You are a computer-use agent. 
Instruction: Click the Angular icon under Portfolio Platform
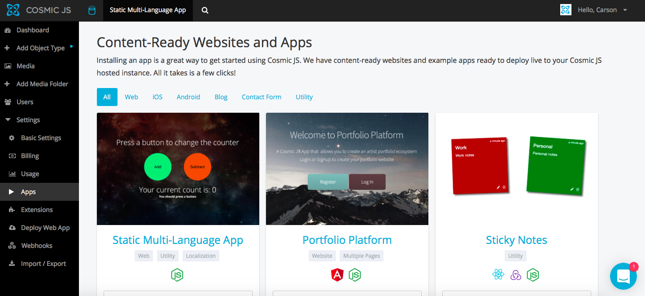[337, 275]
